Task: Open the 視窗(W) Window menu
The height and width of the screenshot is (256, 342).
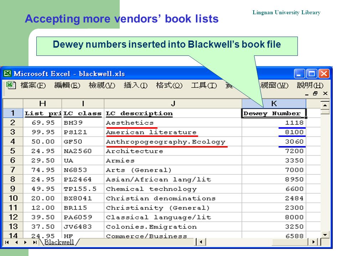Action: tap(274, 85)
